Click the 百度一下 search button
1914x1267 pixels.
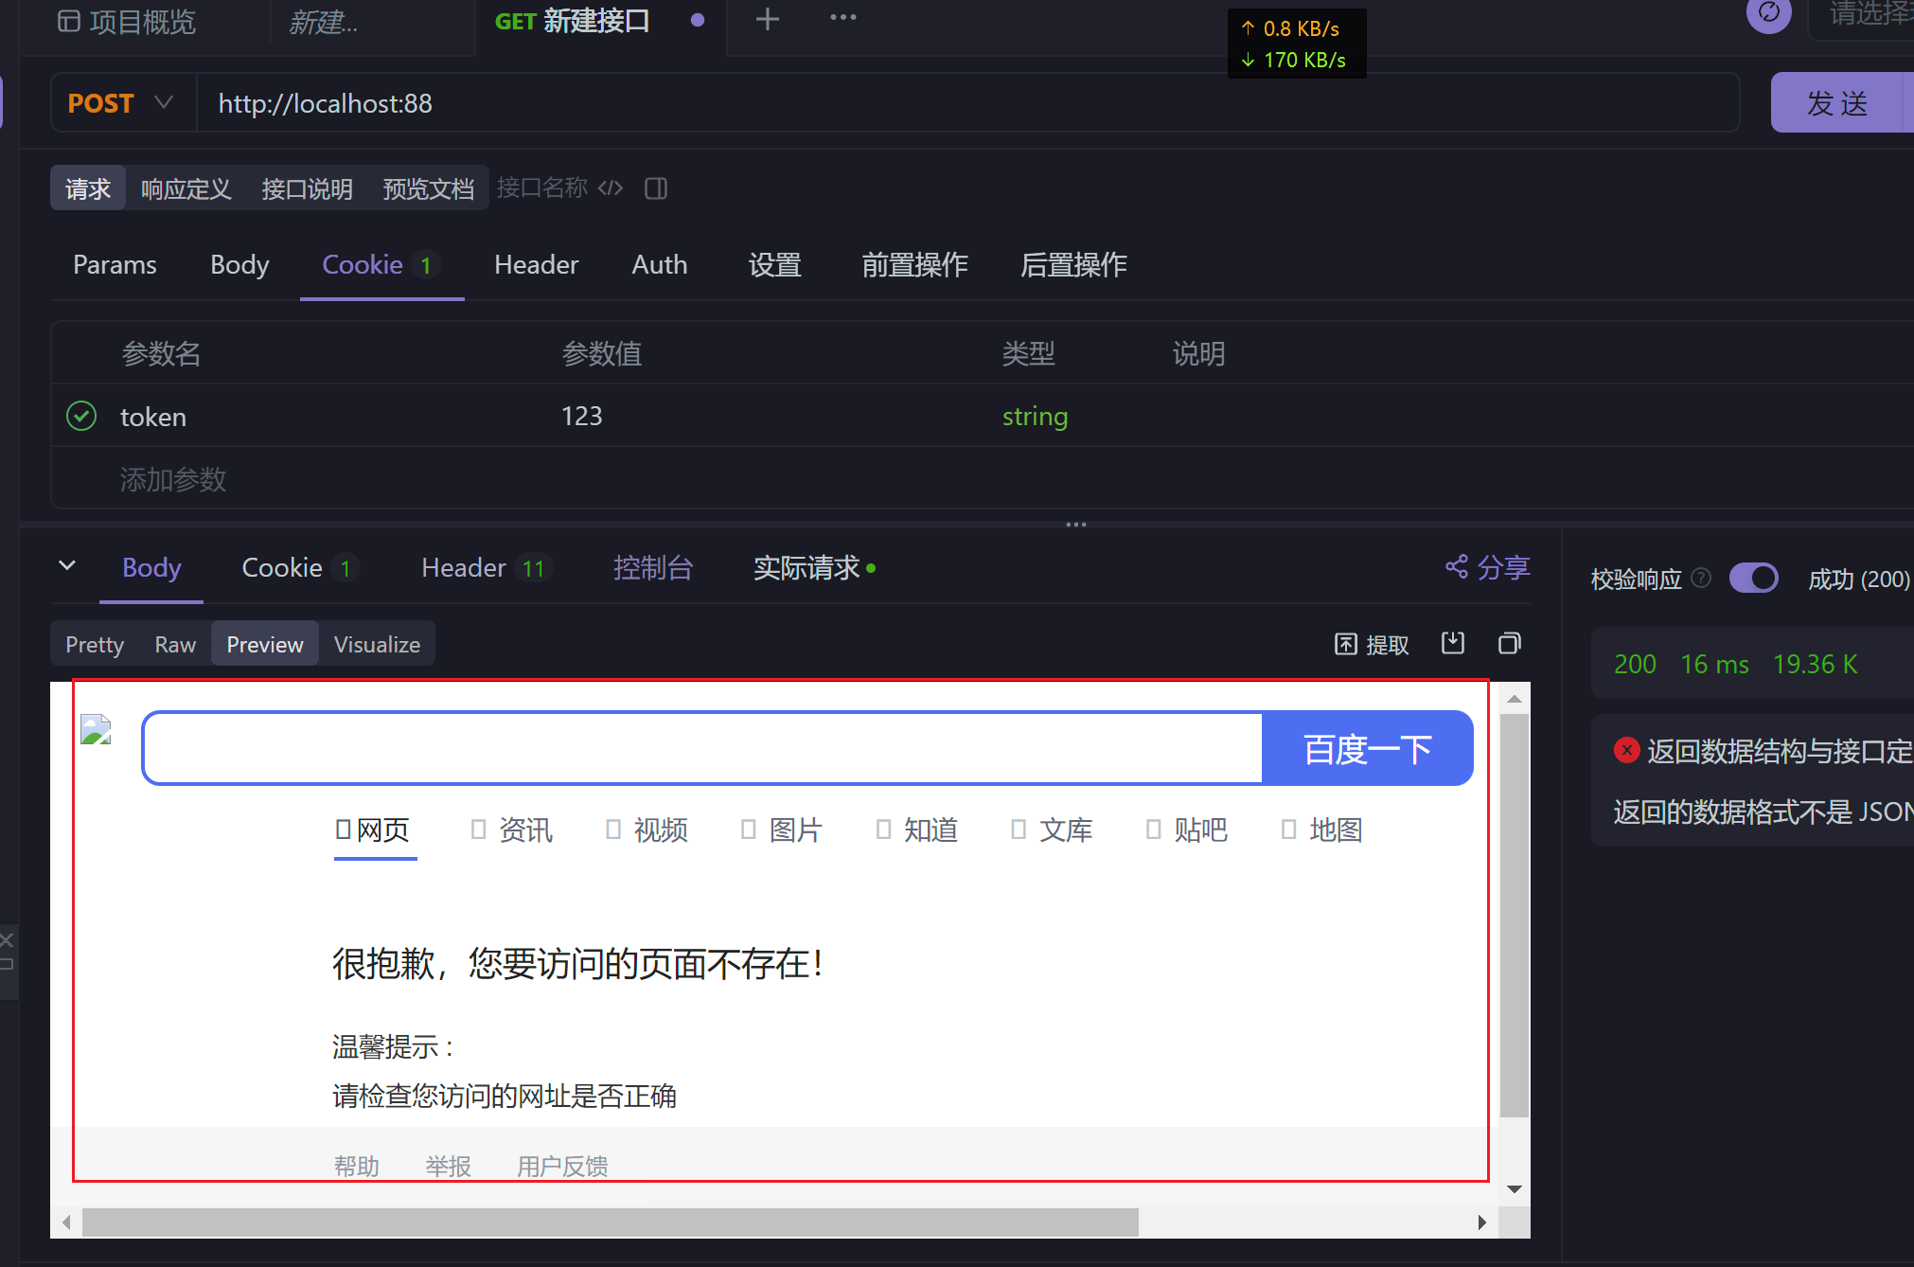click(1367, 748)
